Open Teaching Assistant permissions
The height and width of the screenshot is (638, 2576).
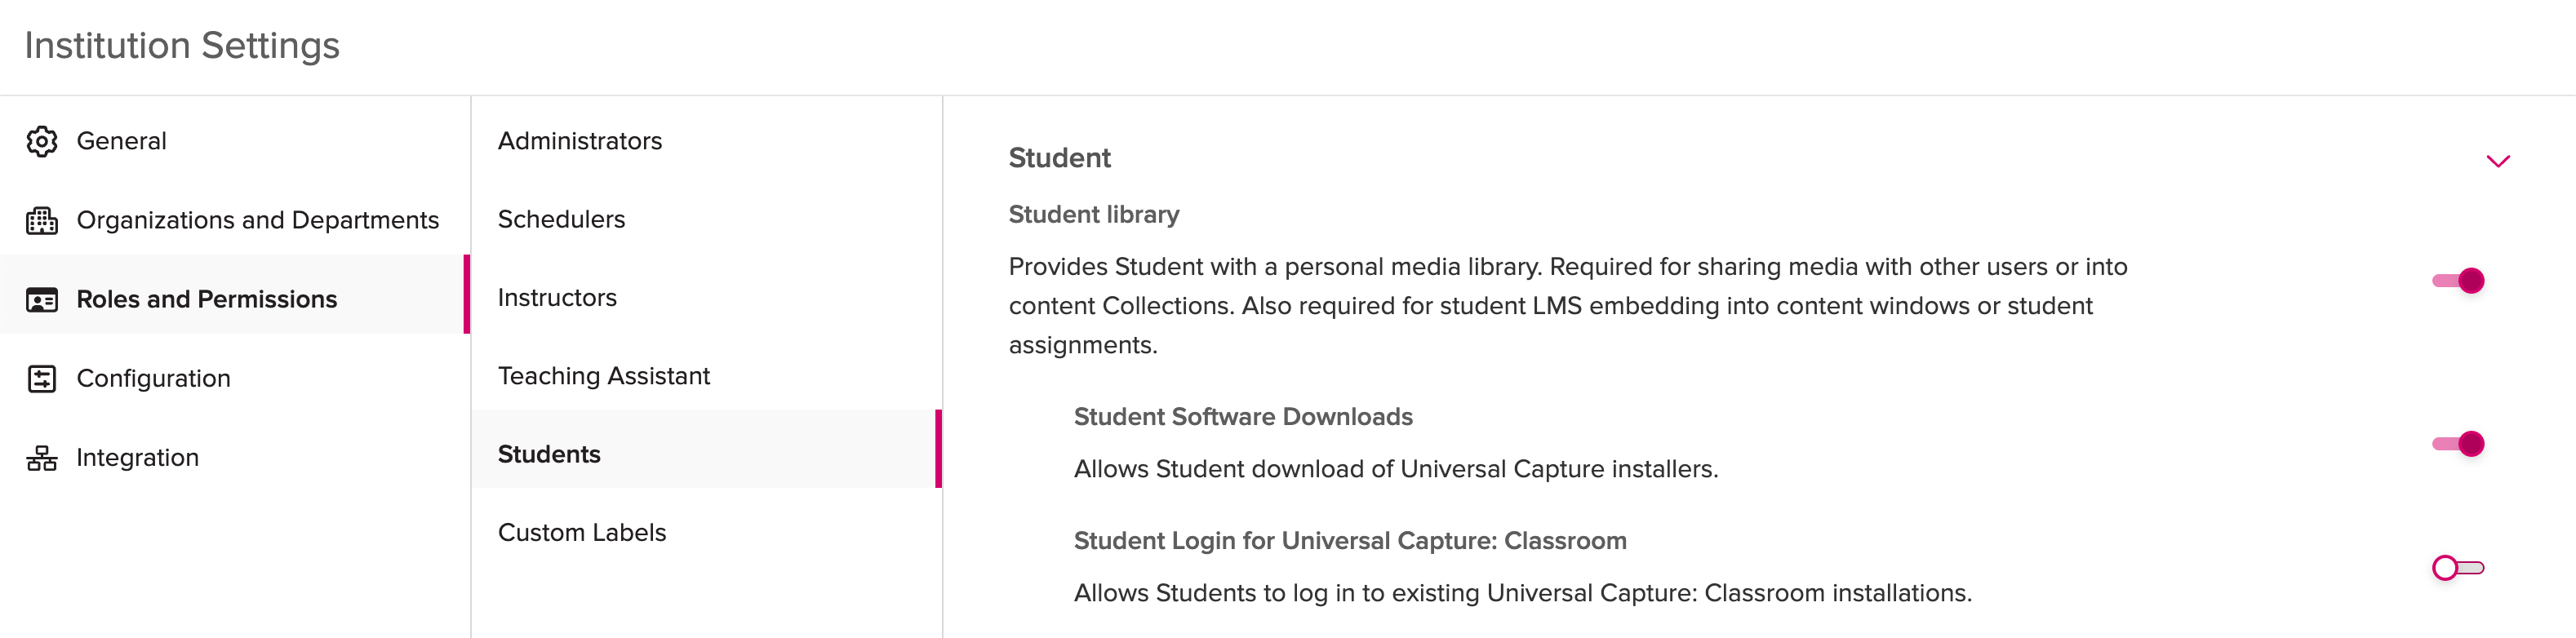pos(604,376)
